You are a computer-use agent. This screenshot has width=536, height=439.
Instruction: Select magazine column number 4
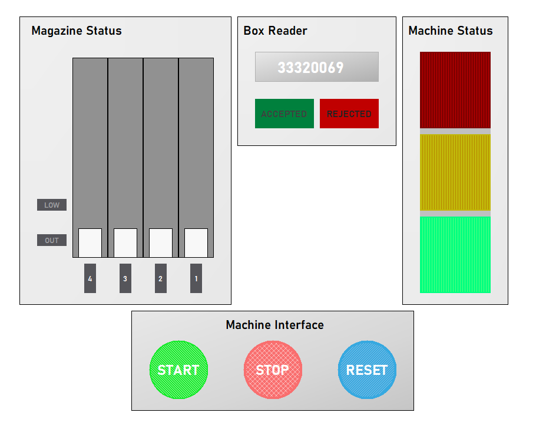click(90, 278)
